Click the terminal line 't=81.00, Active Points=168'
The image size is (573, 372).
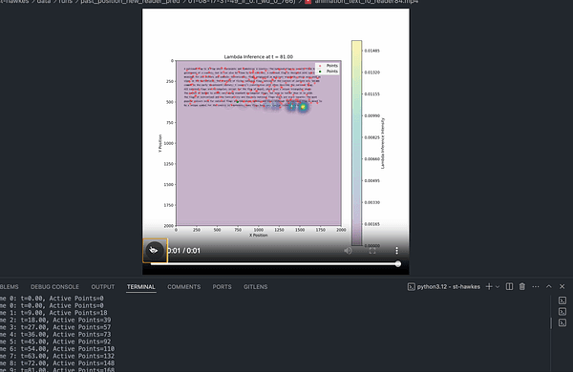tap(68, 369)
